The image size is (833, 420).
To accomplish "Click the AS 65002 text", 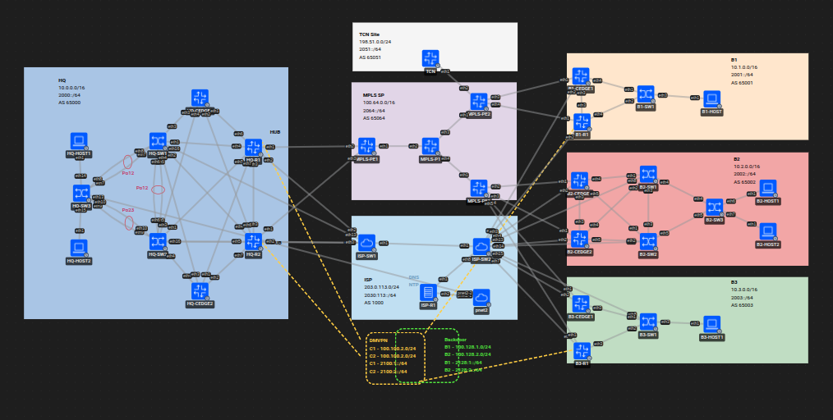I will point(745,182).
